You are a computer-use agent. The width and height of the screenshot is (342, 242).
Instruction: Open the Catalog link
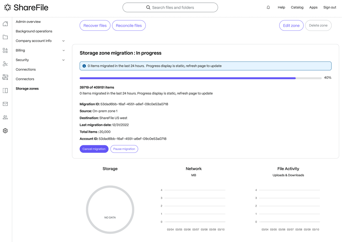(297, 7)
